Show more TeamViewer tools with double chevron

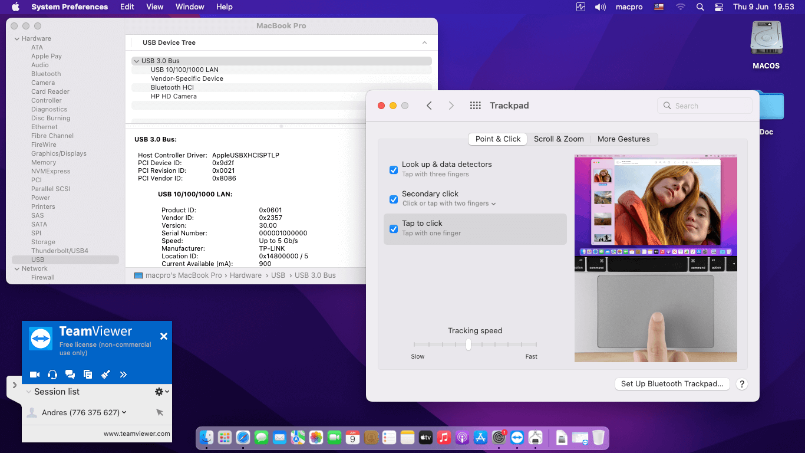pyautogui.click(x=123, y=374)
